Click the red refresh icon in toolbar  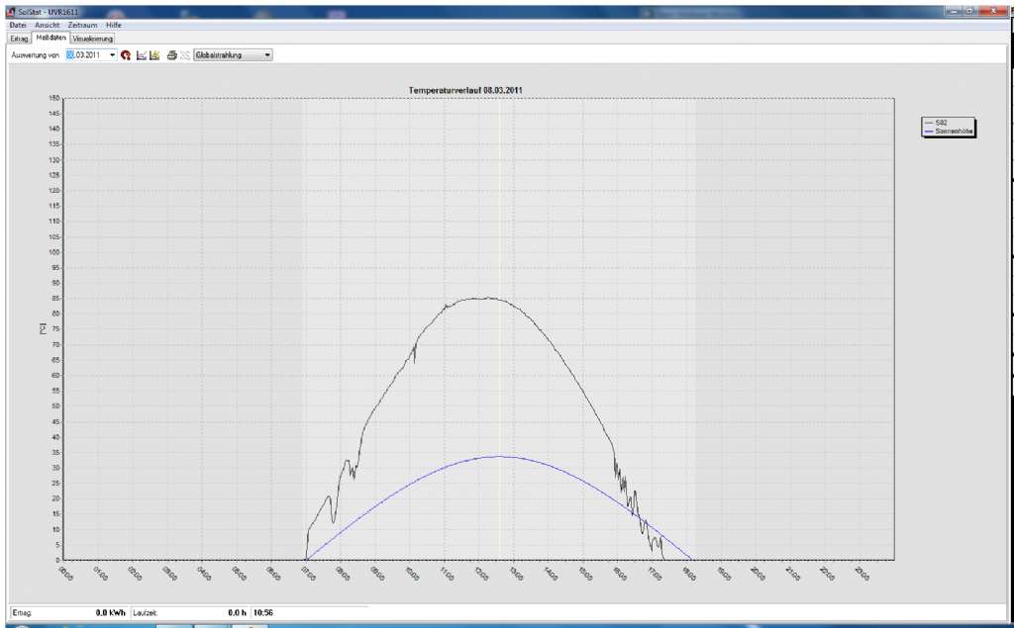click(x=126, y=55)
